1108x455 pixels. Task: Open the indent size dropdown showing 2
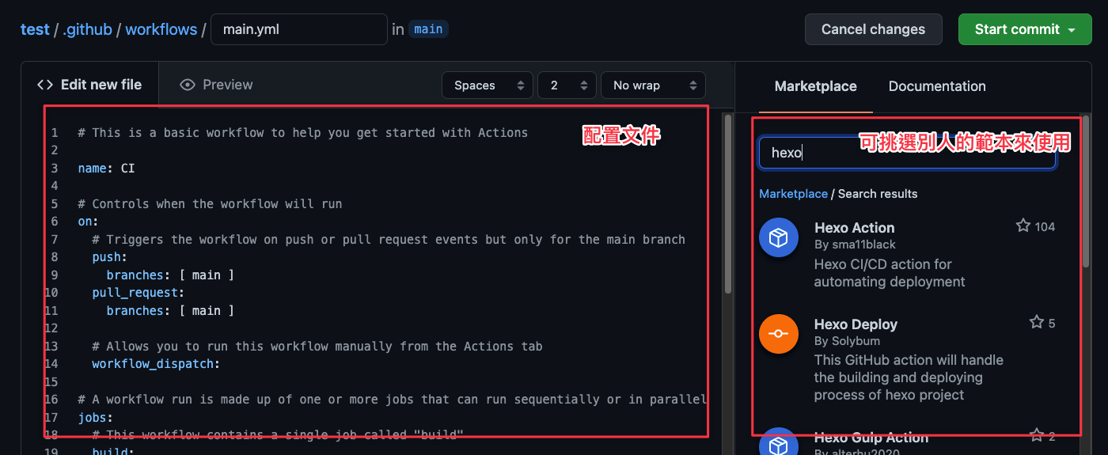pyautogui.click(x=567, y=85)
